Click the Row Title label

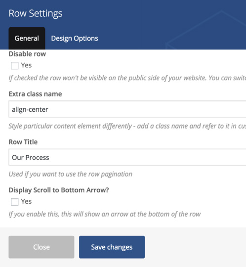click(23, 142)
